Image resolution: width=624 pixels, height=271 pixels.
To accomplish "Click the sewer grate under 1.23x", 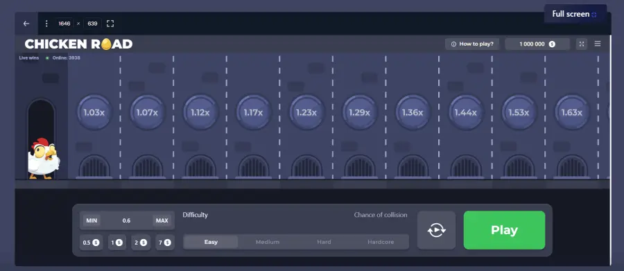I will click(x=306, y=167).
